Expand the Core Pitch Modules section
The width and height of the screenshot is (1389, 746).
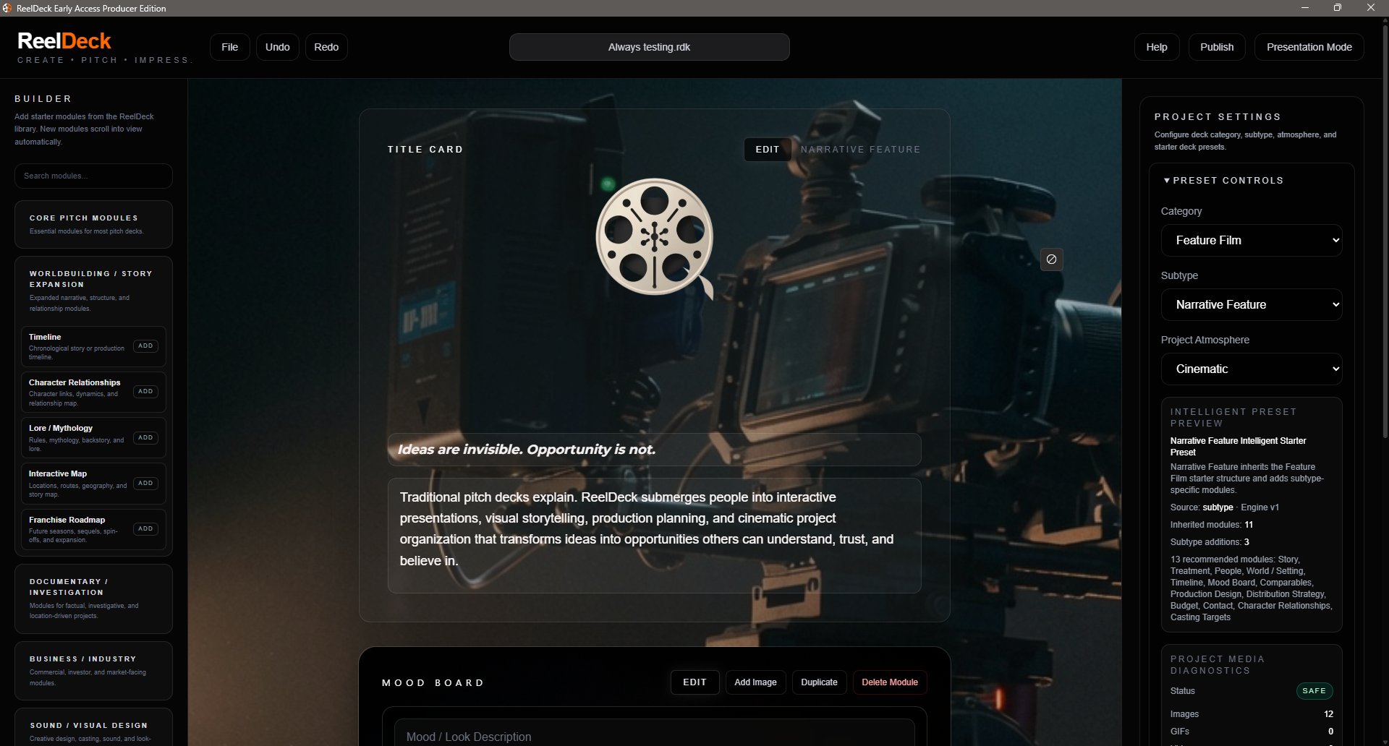[x=93, y=224]
